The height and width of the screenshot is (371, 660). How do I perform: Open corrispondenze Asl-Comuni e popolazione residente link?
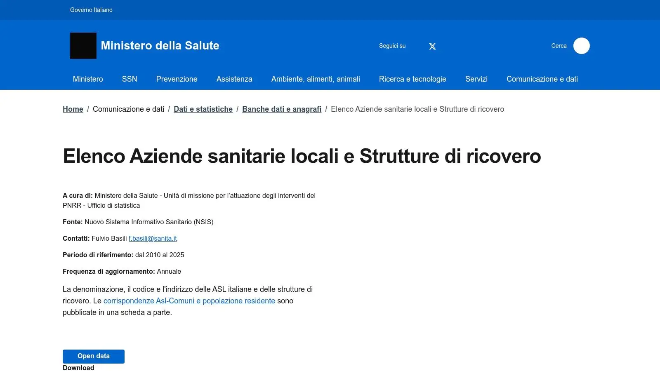tap(189, 301)
